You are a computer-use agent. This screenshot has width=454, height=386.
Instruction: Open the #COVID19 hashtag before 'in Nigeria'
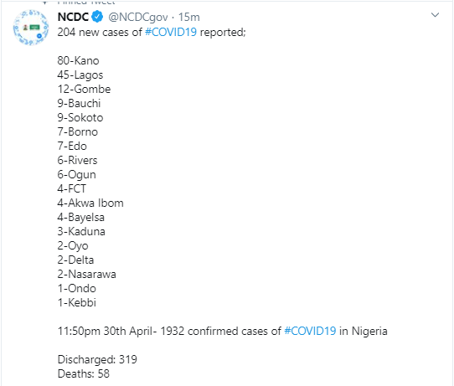(x=310, y=331)
